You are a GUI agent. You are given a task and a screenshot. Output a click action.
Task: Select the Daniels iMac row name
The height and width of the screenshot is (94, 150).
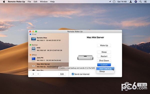pos(42,38)
